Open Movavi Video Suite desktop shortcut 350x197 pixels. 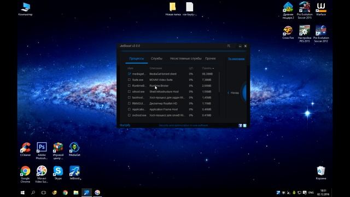tap(42, 175)
